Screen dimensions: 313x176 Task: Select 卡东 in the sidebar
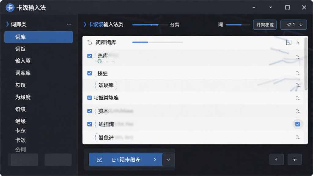pos(20,131)
